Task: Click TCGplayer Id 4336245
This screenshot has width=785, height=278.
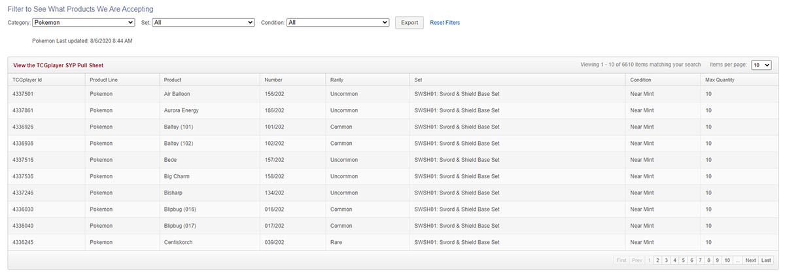Action: click(x=23, y=242)
